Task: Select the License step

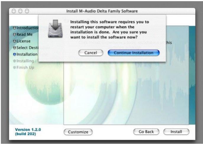Action: pos(22,41)
